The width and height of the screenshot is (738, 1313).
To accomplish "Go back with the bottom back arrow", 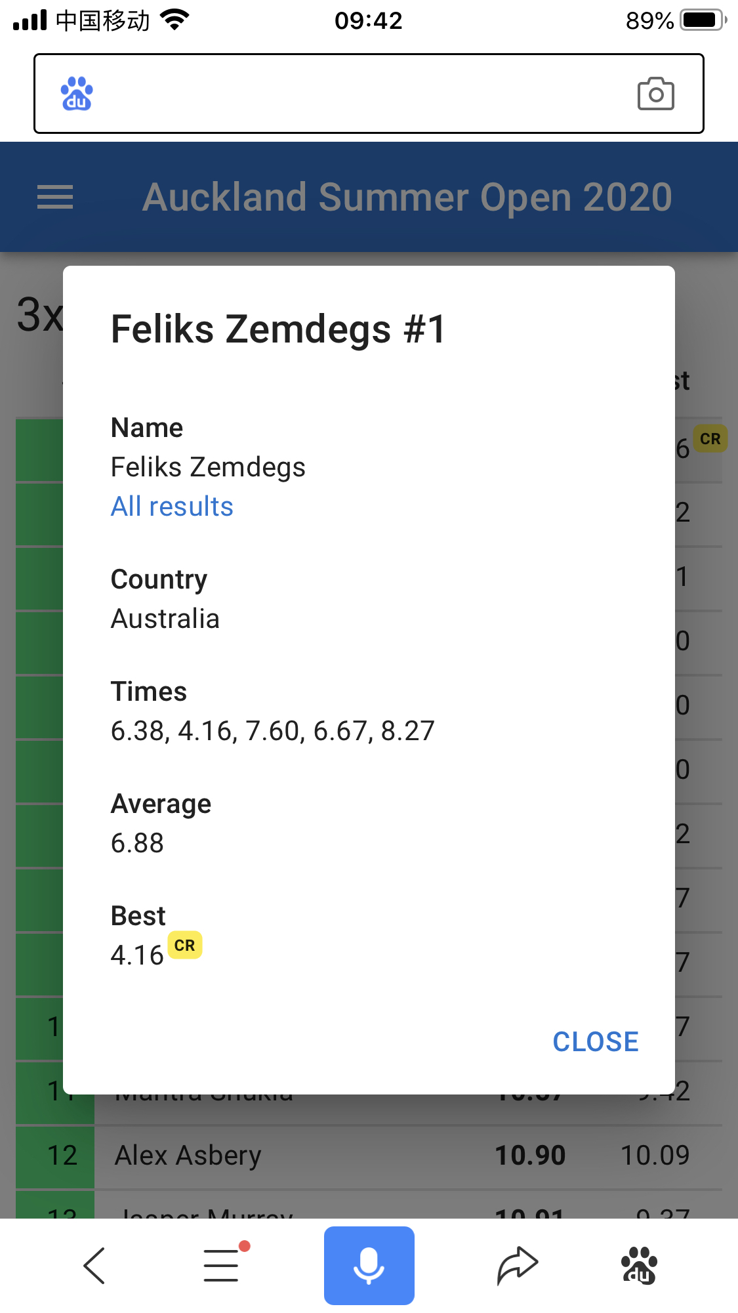I will click(x=94, y=1266).
